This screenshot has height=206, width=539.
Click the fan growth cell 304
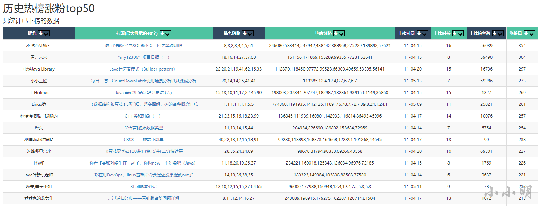pos(522,57)
